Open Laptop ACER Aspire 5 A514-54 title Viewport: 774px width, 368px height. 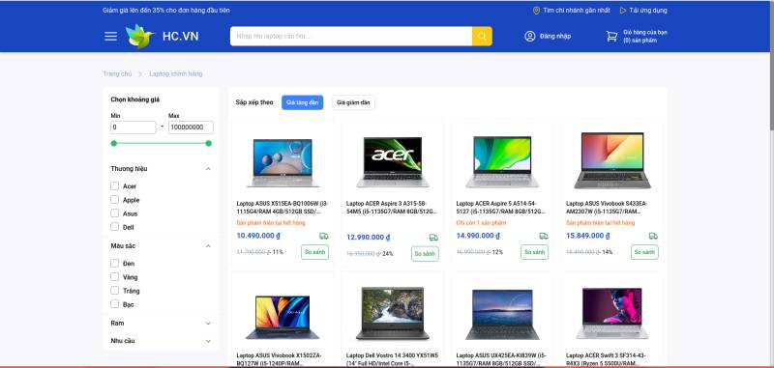point(502,208)
